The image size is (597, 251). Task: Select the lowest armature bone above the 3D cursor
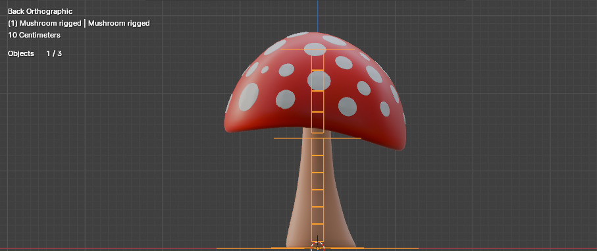[x=317, y=233]
